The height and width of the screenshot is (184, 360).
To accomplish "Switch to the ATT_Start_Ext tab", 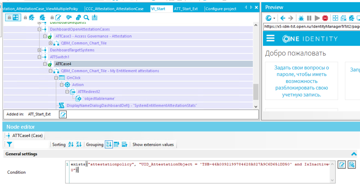I will click(x=186, y=9).
